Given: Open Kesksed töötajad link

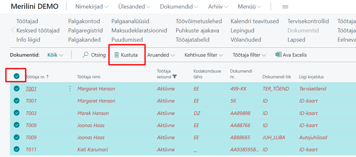Looking at the screenshot, I should click(38, 30).
